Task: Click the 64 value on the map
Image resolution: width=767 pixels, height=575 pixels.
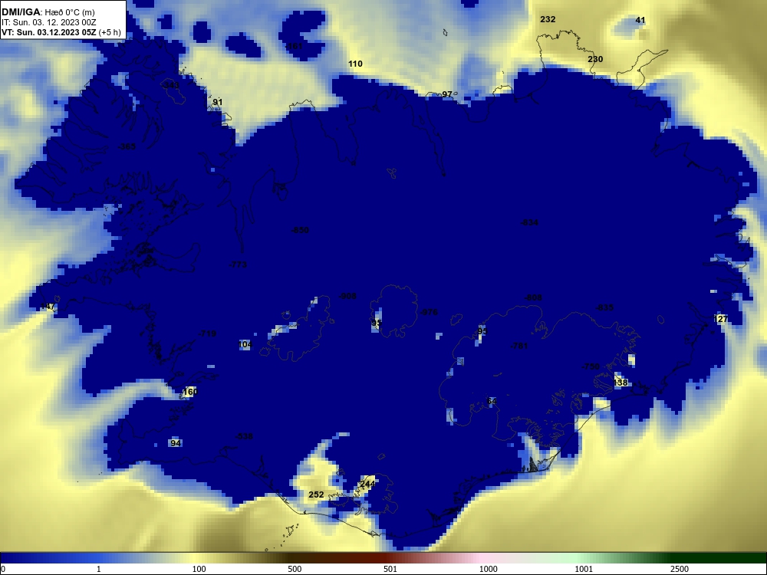Action: coord(492,402)
